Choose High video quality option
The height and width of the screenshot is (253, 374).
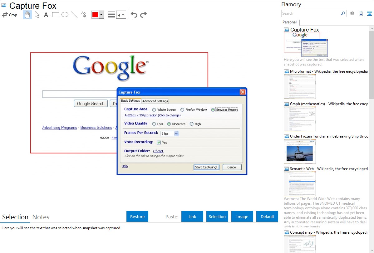[192, 124]
